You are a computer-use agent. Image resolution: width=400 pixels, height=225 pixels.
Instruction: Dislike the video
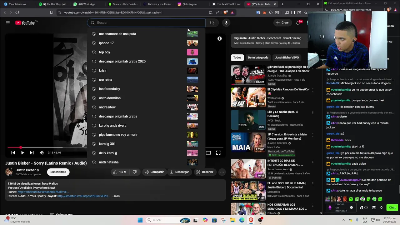(135, 172)
